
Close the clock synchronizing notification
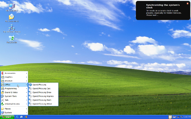tap(187, 4)
